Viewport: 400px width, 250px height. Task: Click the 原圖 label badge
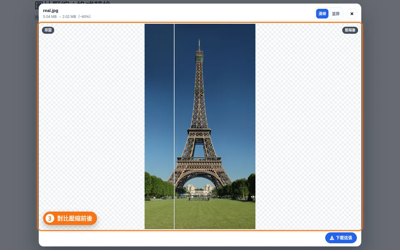(48, 30)
